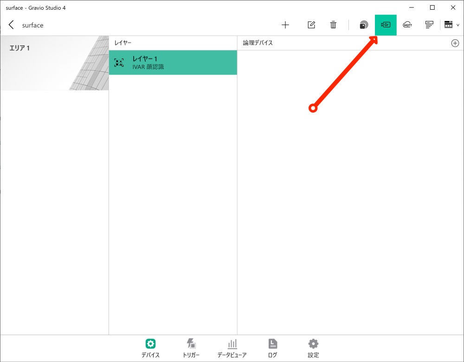Open the layout view icon
Image resolution: width=464 pixels, height=362 pixels.
[x=449, y=25]
